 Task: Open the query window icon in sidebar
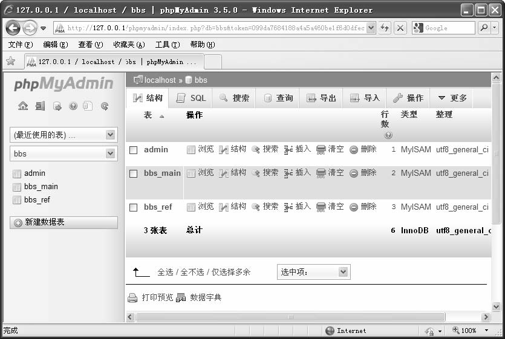click(57, 106)
